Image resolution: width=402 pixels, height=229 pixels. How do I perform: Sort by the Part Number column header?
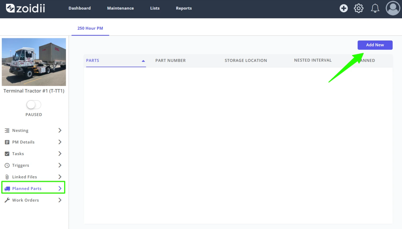171,60
